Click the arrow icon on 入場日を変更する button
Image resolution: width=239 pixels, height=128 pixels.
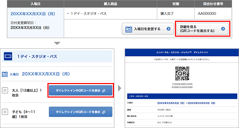pyautogui.click(x=168, y=29)
